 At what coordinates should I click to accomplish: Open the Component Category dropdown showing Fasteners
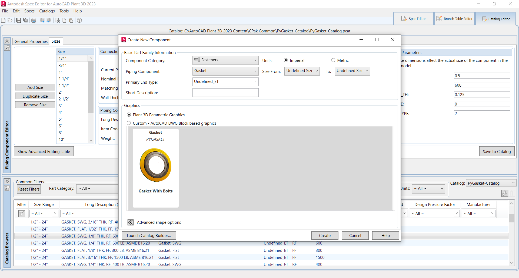coord(225,60)
